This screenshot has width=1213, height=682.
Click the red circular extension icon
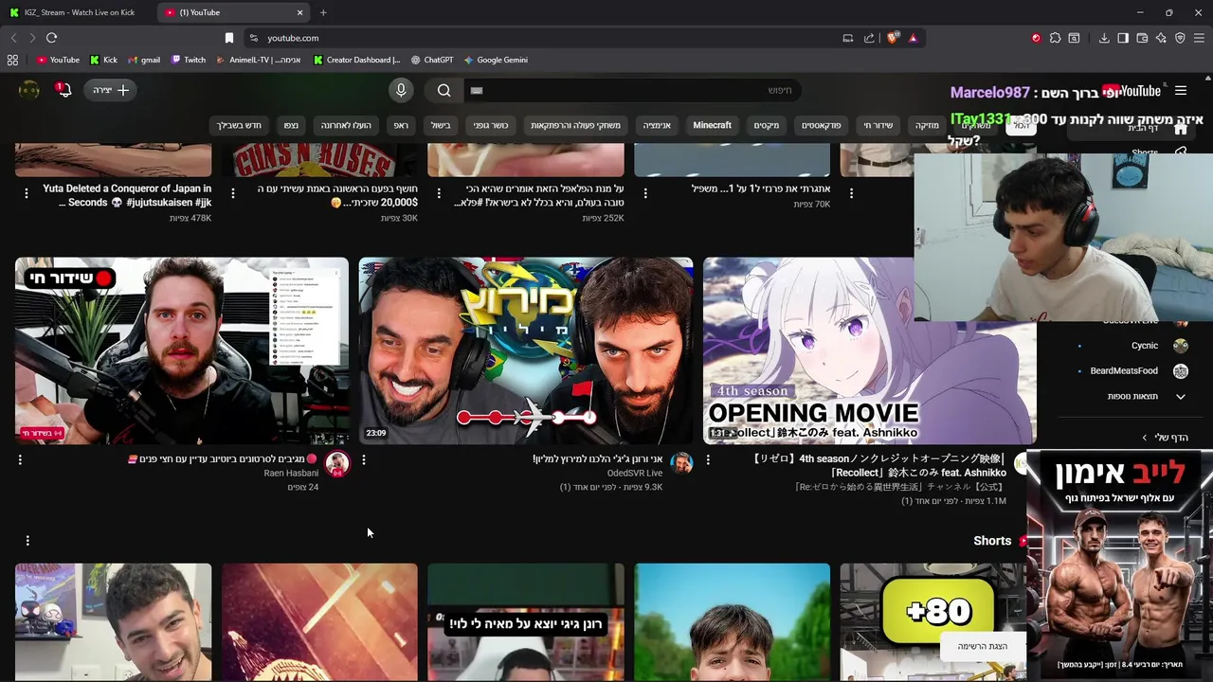point(1036,38)
